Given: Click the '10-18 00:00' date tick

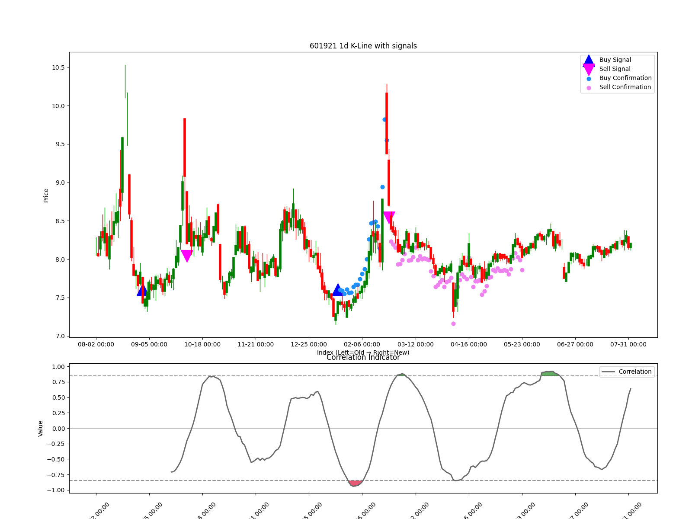Looking at the screenshot, I should coord(202,345).
